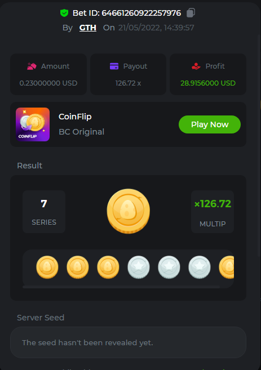261x370 pixels.
Task: Click the Play Now button
Action: 210,124
